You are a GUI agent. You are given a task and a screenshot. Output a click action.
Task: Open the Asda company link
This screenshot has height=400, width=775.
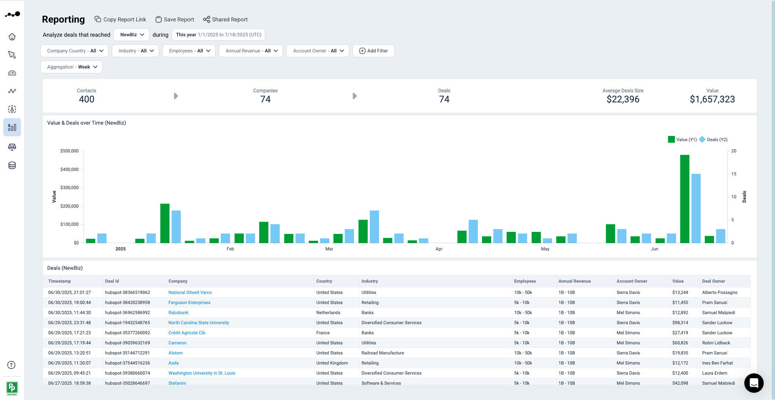tap(174, 363)
